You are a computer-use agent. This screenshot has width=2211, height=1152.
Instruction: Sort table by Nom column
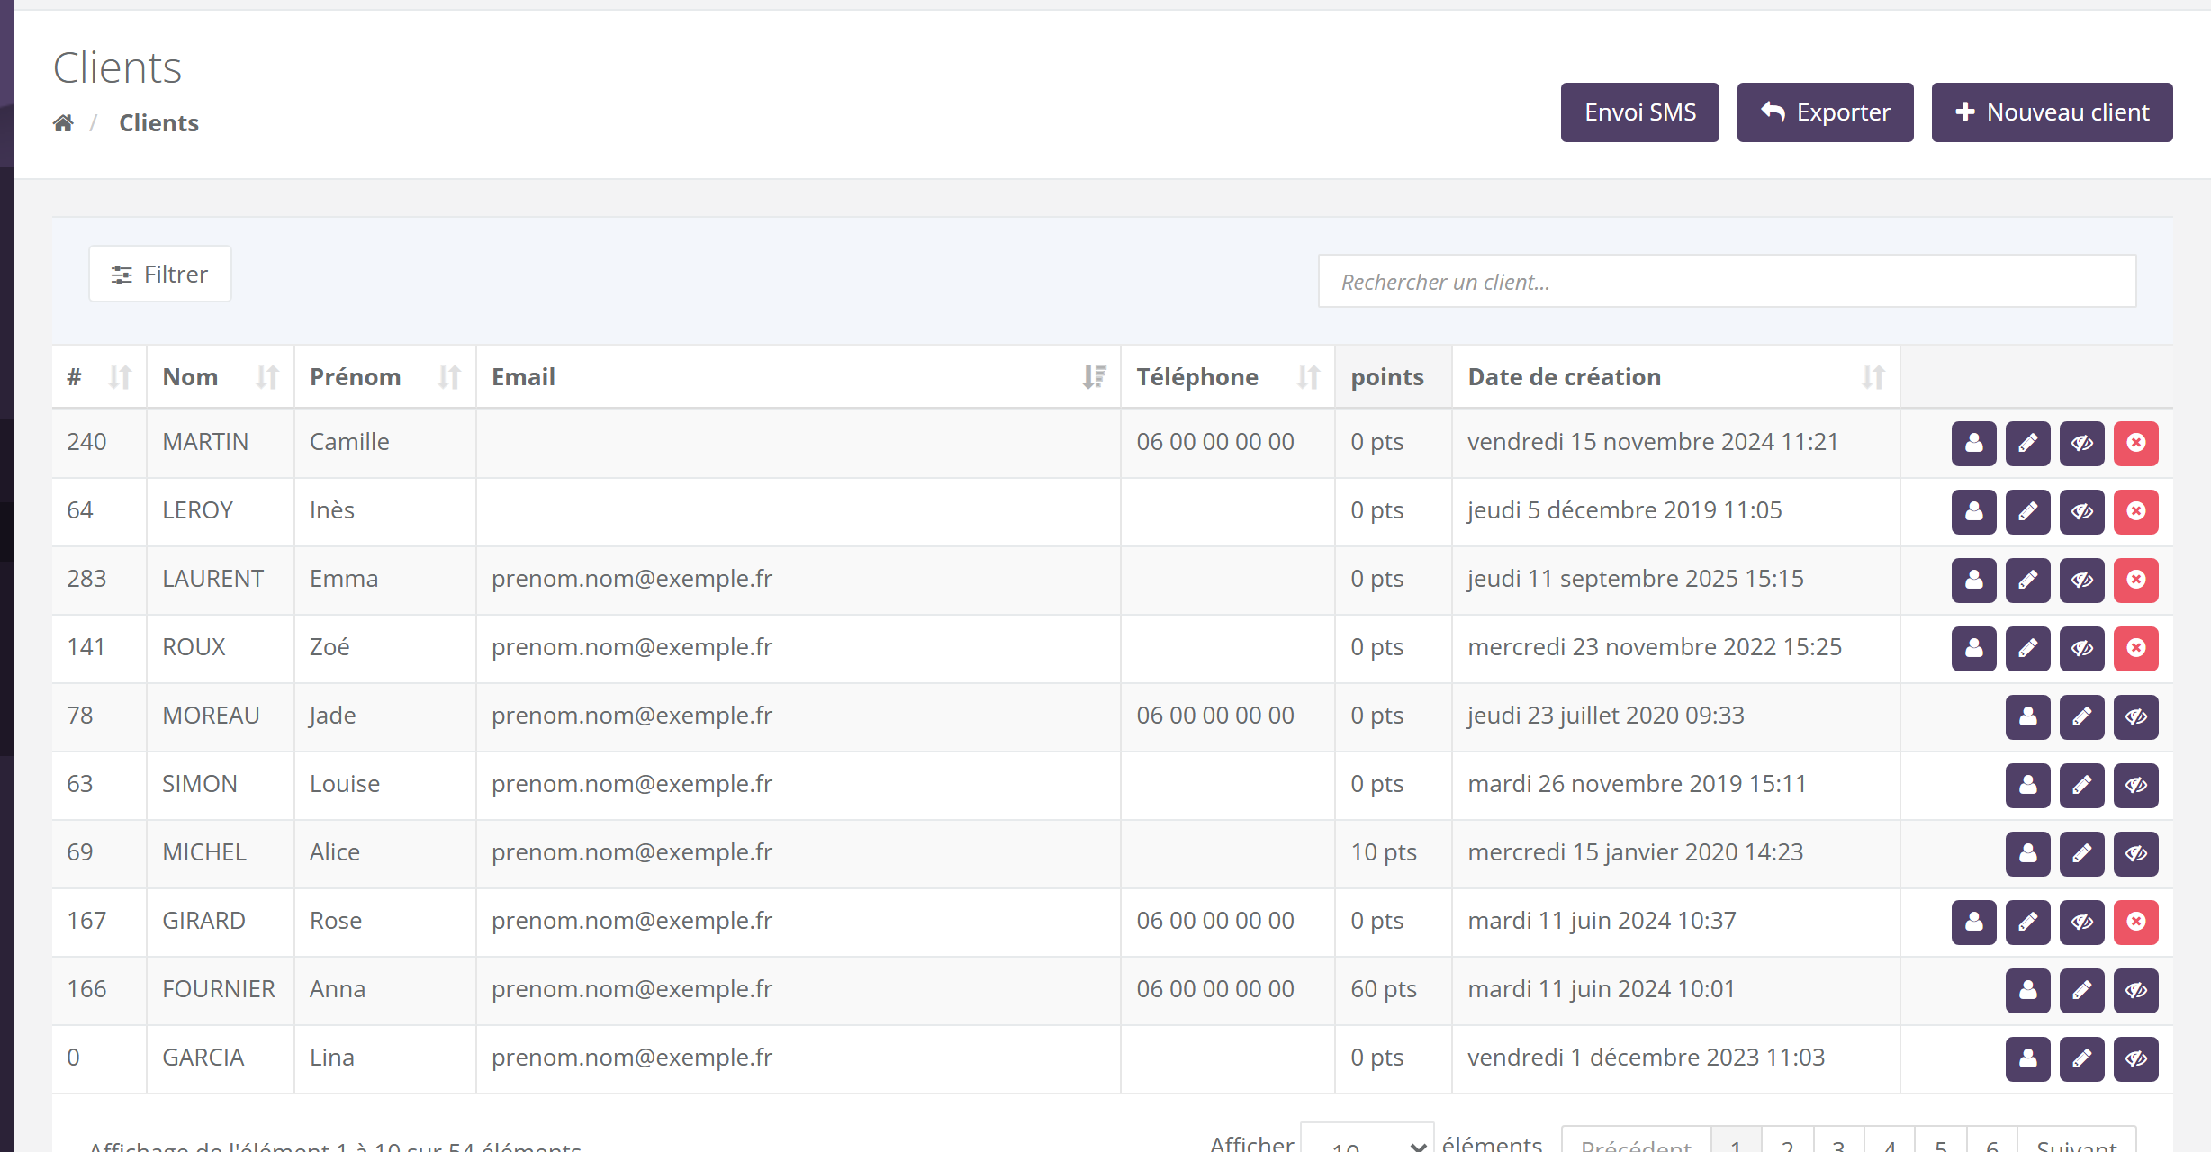coord(221,377)
